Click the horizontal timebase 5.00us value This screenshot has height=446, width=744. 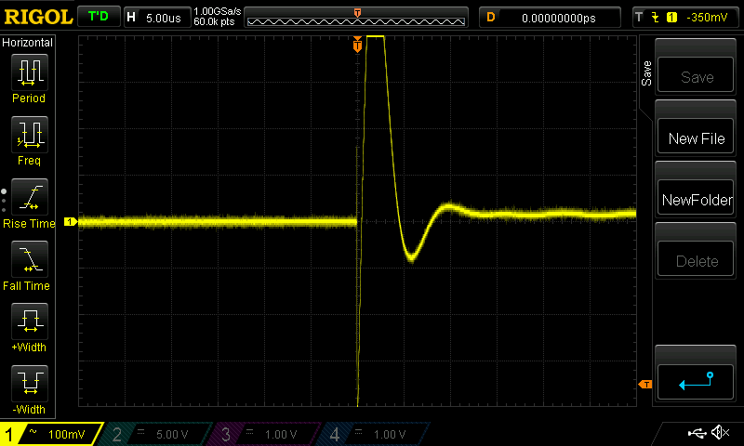164,18
